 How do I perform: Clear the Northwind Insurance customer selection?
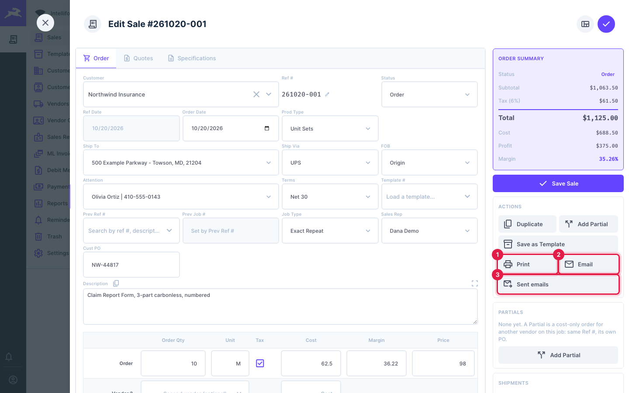[256, 94]
